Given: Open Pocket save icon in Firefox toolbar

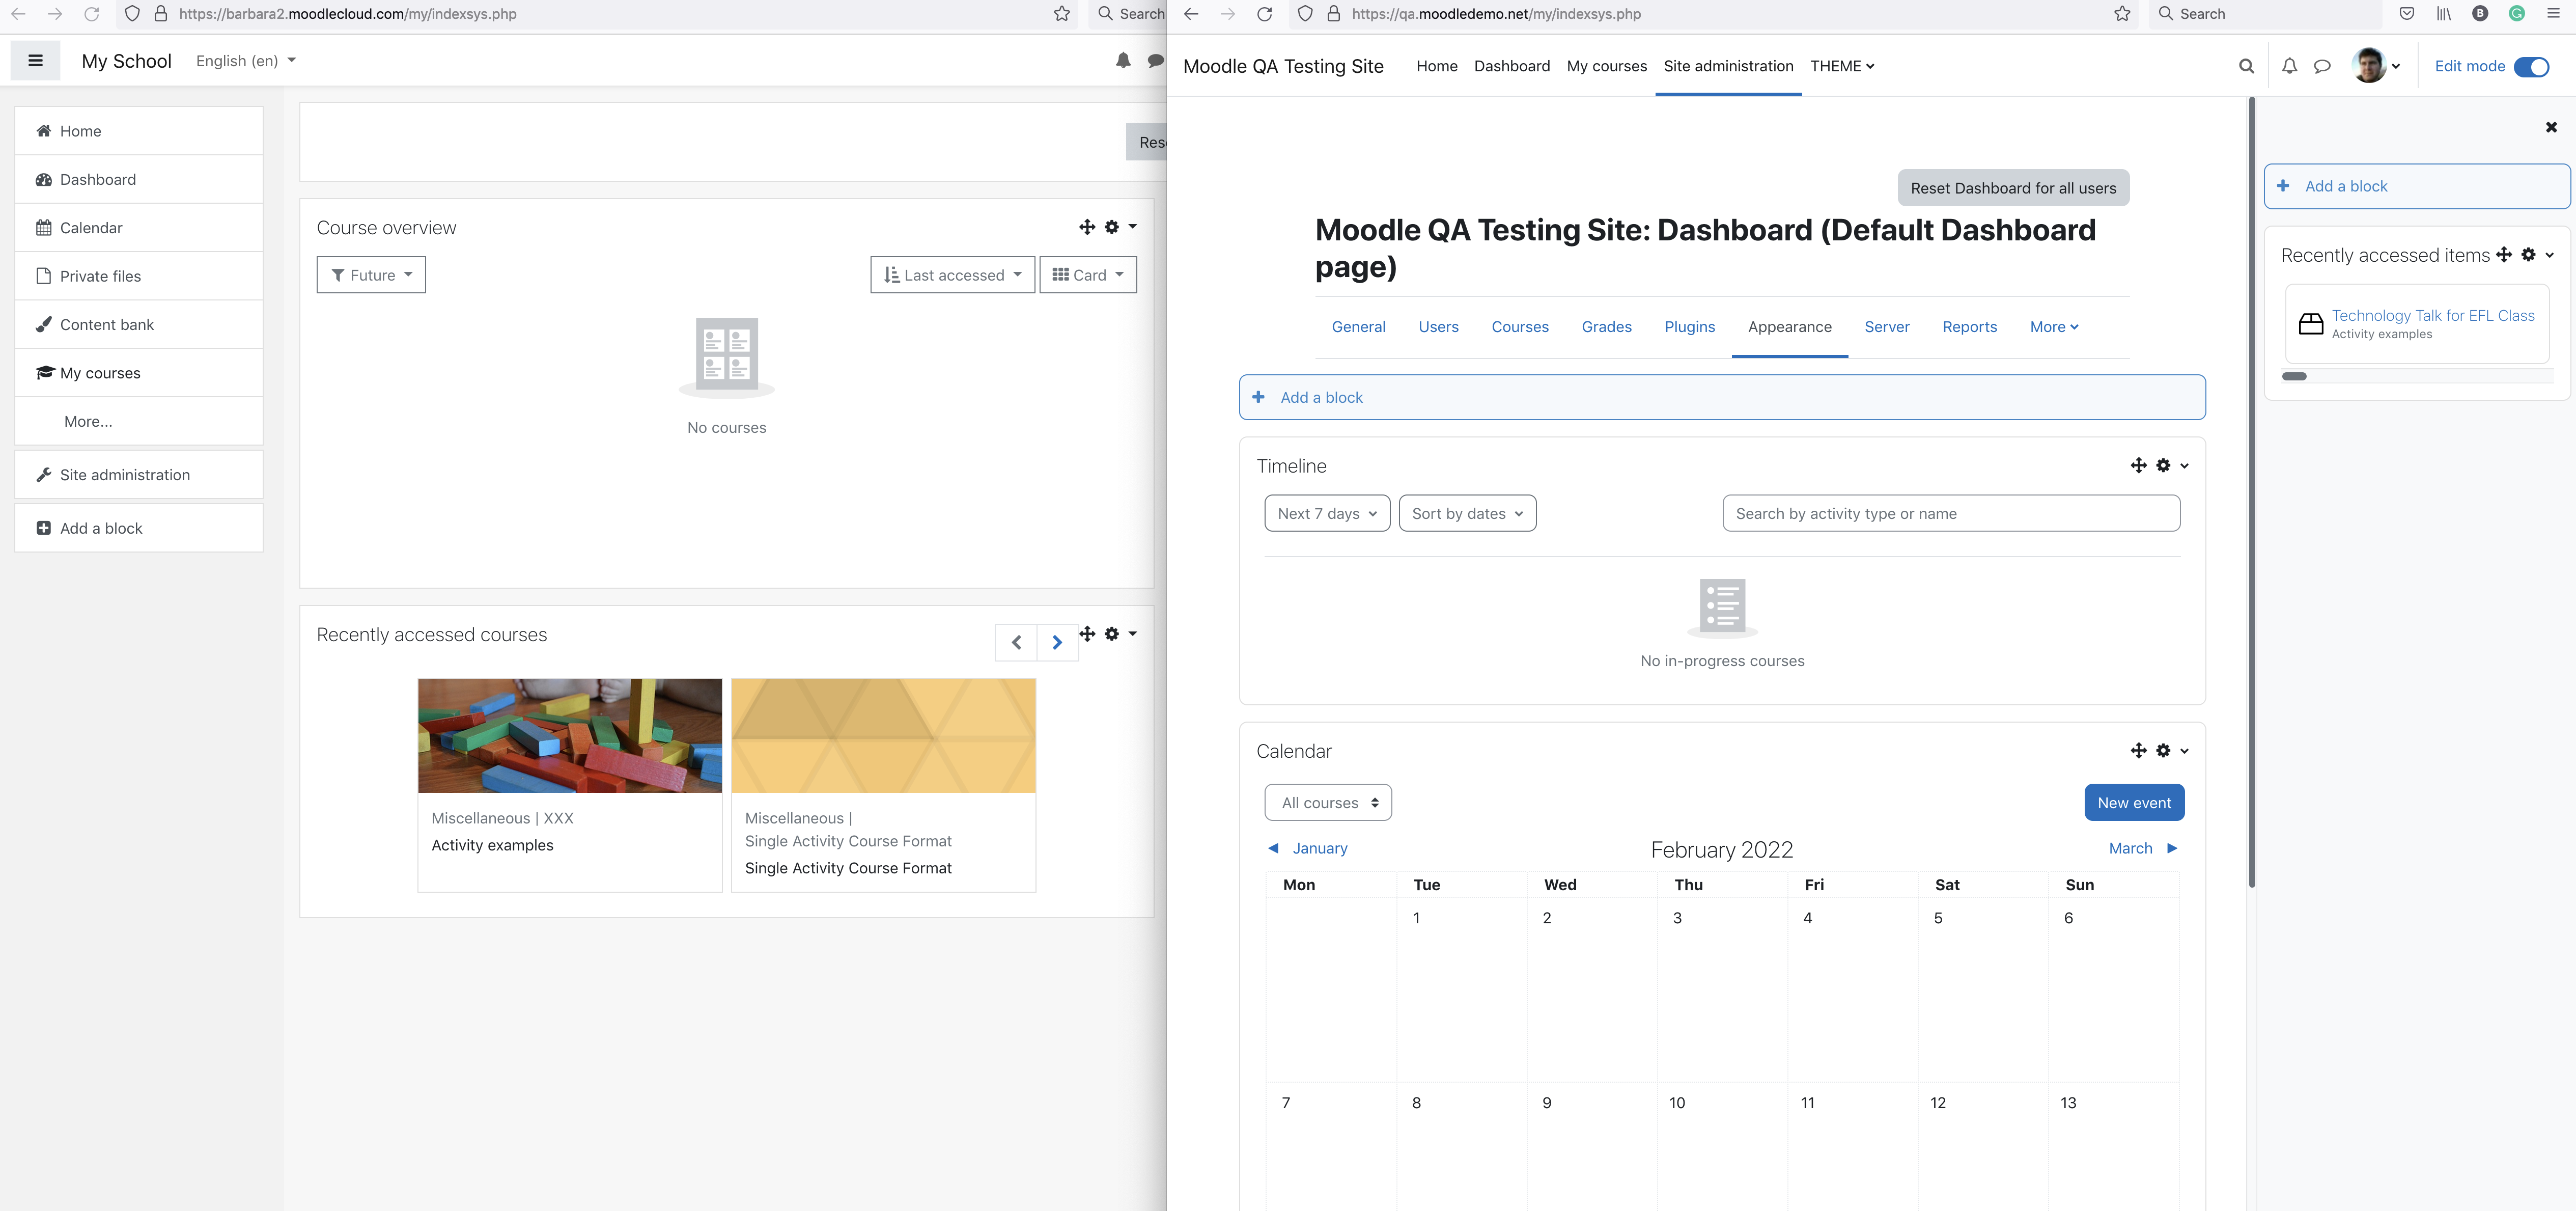Looking at the screenshot, I should [x=2406, y=14].
